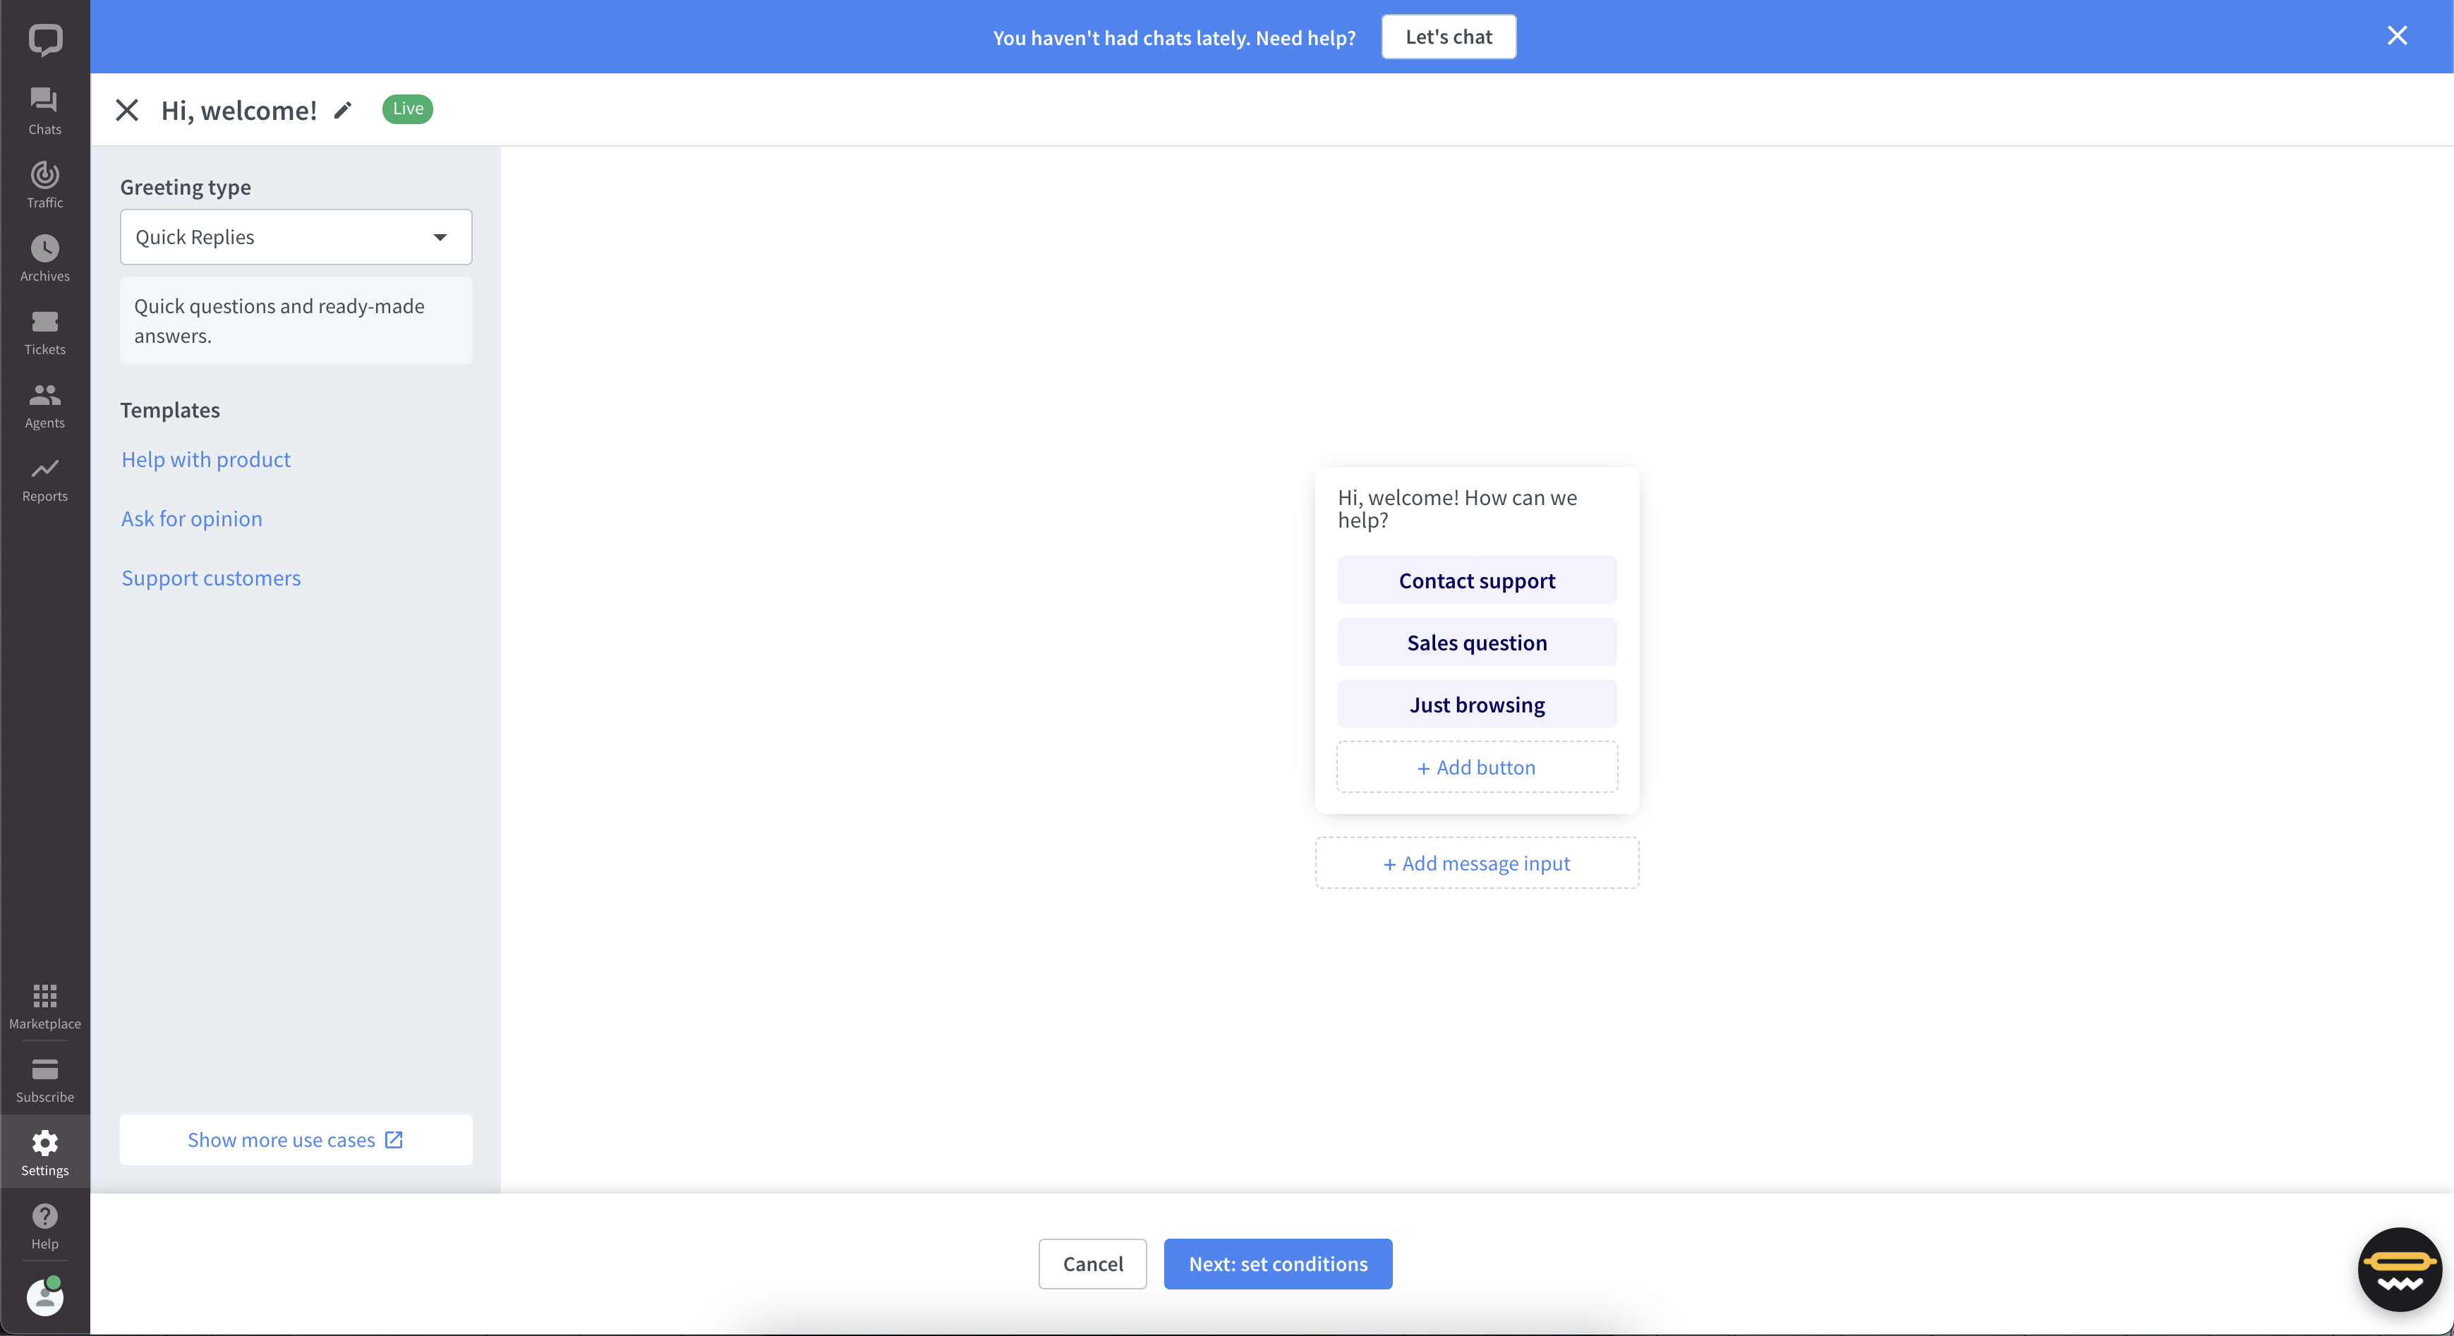Click Add message input

pyautogui.click(x=1477, y=863)
